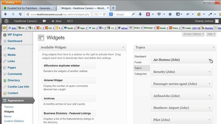This screenshot has width=221, height=124.
Task: Click the bookmarks menu toolbar icon
Action: click(x=178, y=14)
